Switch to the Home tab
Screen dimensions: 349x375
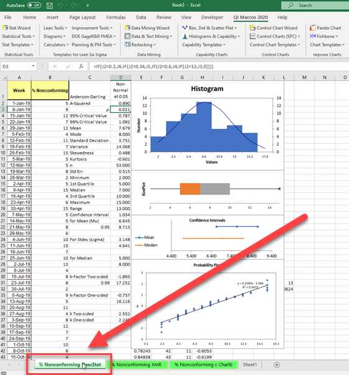tap(29, 17)
